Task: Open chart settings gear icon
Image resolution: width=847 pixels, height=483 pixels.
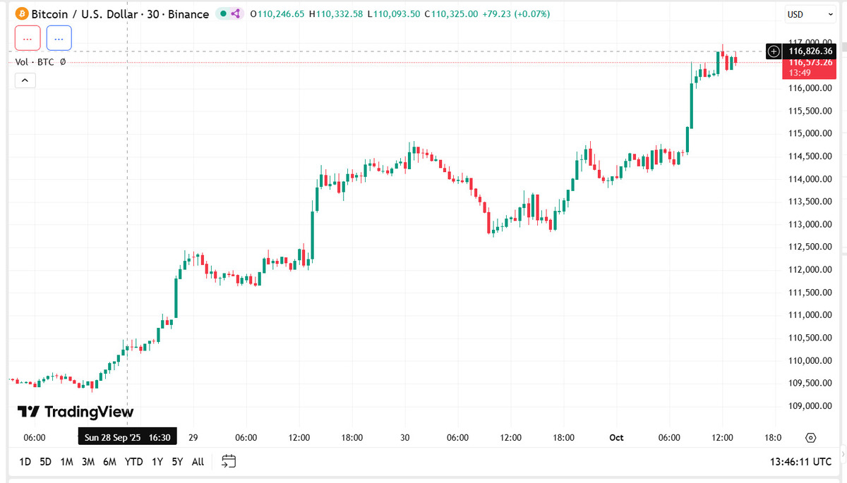Action: [x=810, y=438]
